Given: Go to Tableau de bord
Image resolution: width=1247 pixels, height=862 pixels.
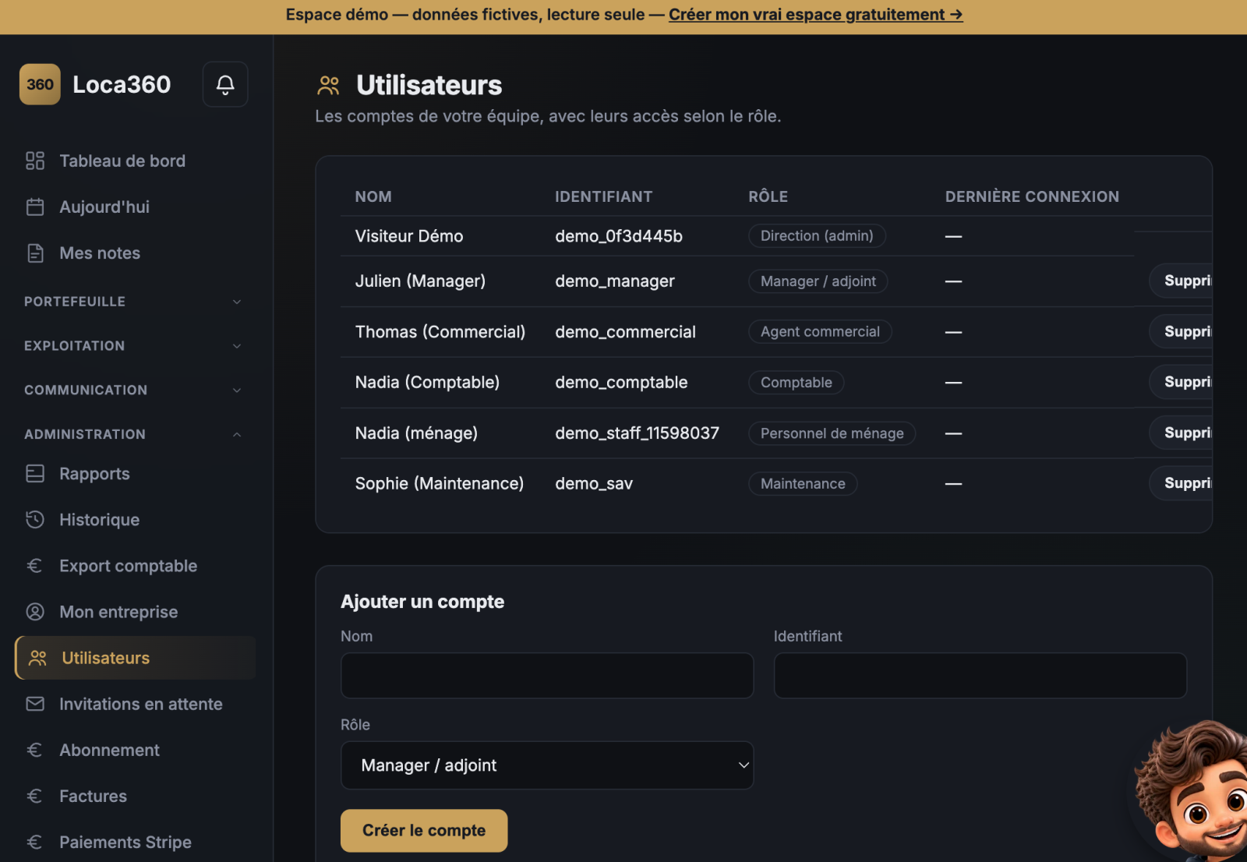Looking at the screenshot, I should click(x=136, y=161).
